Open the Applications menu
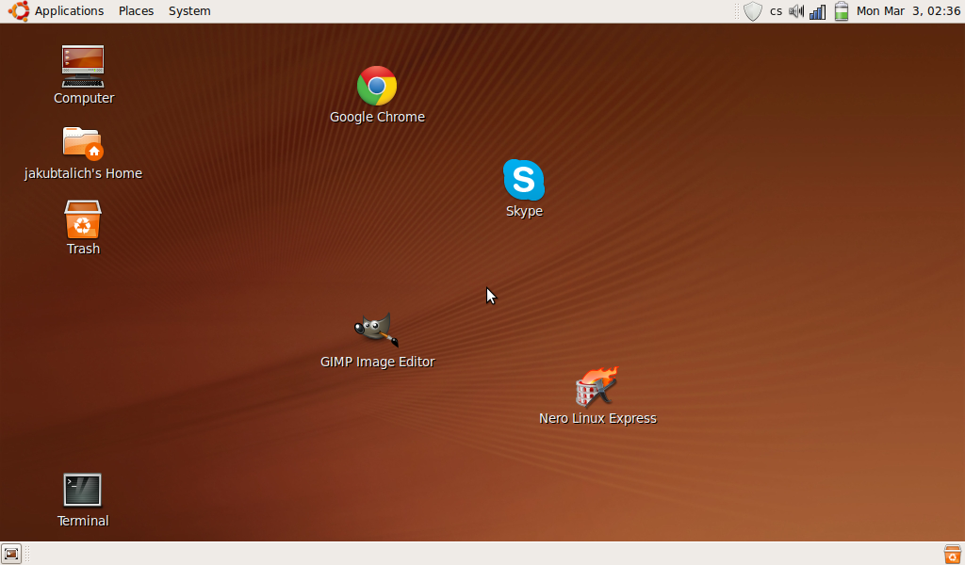The width and height of the screenshot is (965, 565). [69, 11]
